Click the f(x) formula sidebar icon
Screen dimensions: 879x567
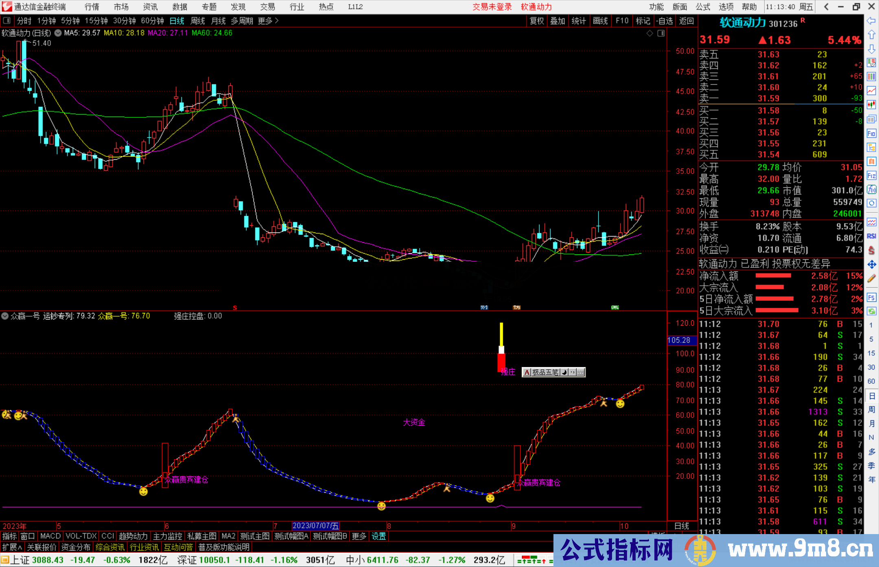pyautogui.click(x=871, y=189)
